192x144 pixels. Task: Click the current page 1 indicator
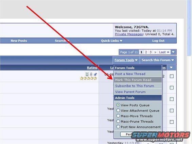[x=141, y=52]
